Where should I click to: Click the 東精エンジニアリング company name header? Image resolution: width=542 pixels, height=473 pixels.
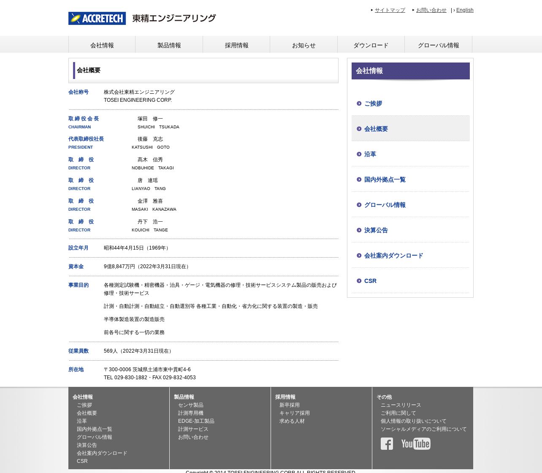(174, 18)
